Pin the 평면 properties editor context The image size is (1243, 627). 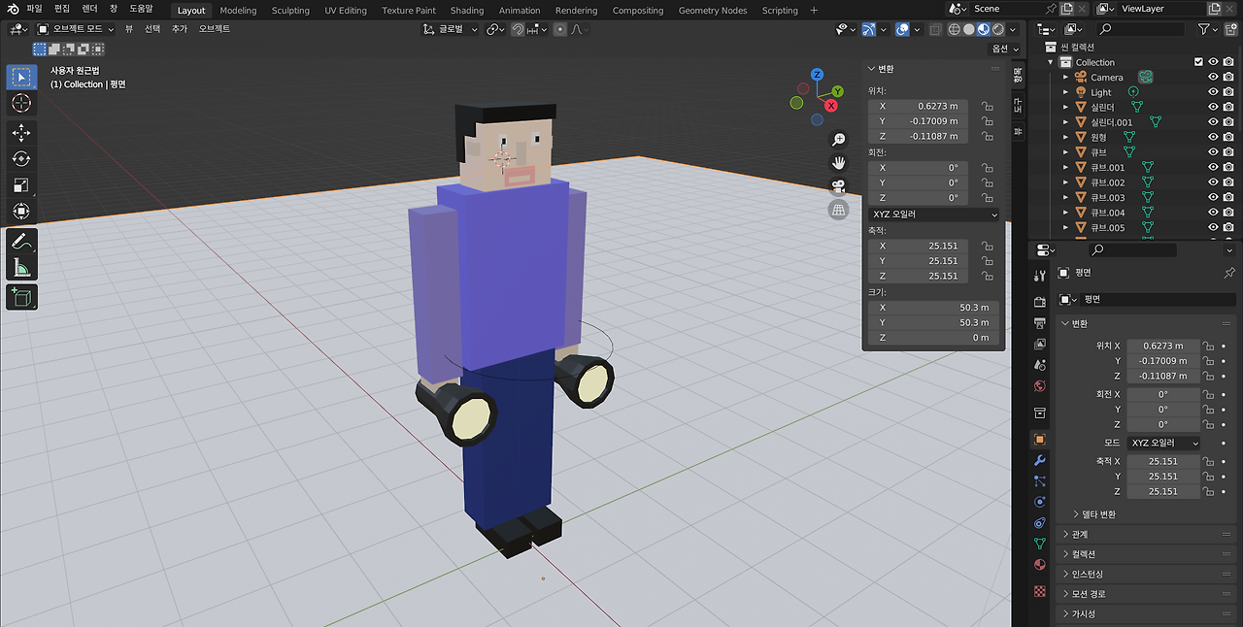point(1229,273)
